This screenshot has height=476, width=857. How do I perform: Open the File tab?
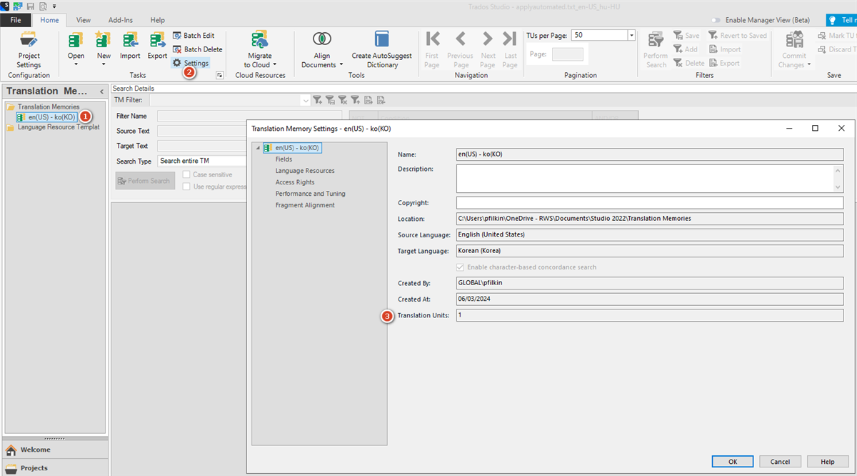pos(15,20)
